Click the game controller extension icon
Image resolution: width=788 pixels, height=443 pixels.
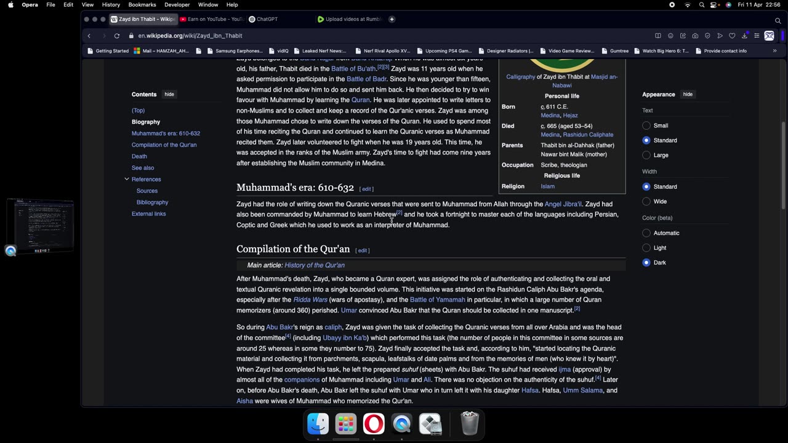769,36
